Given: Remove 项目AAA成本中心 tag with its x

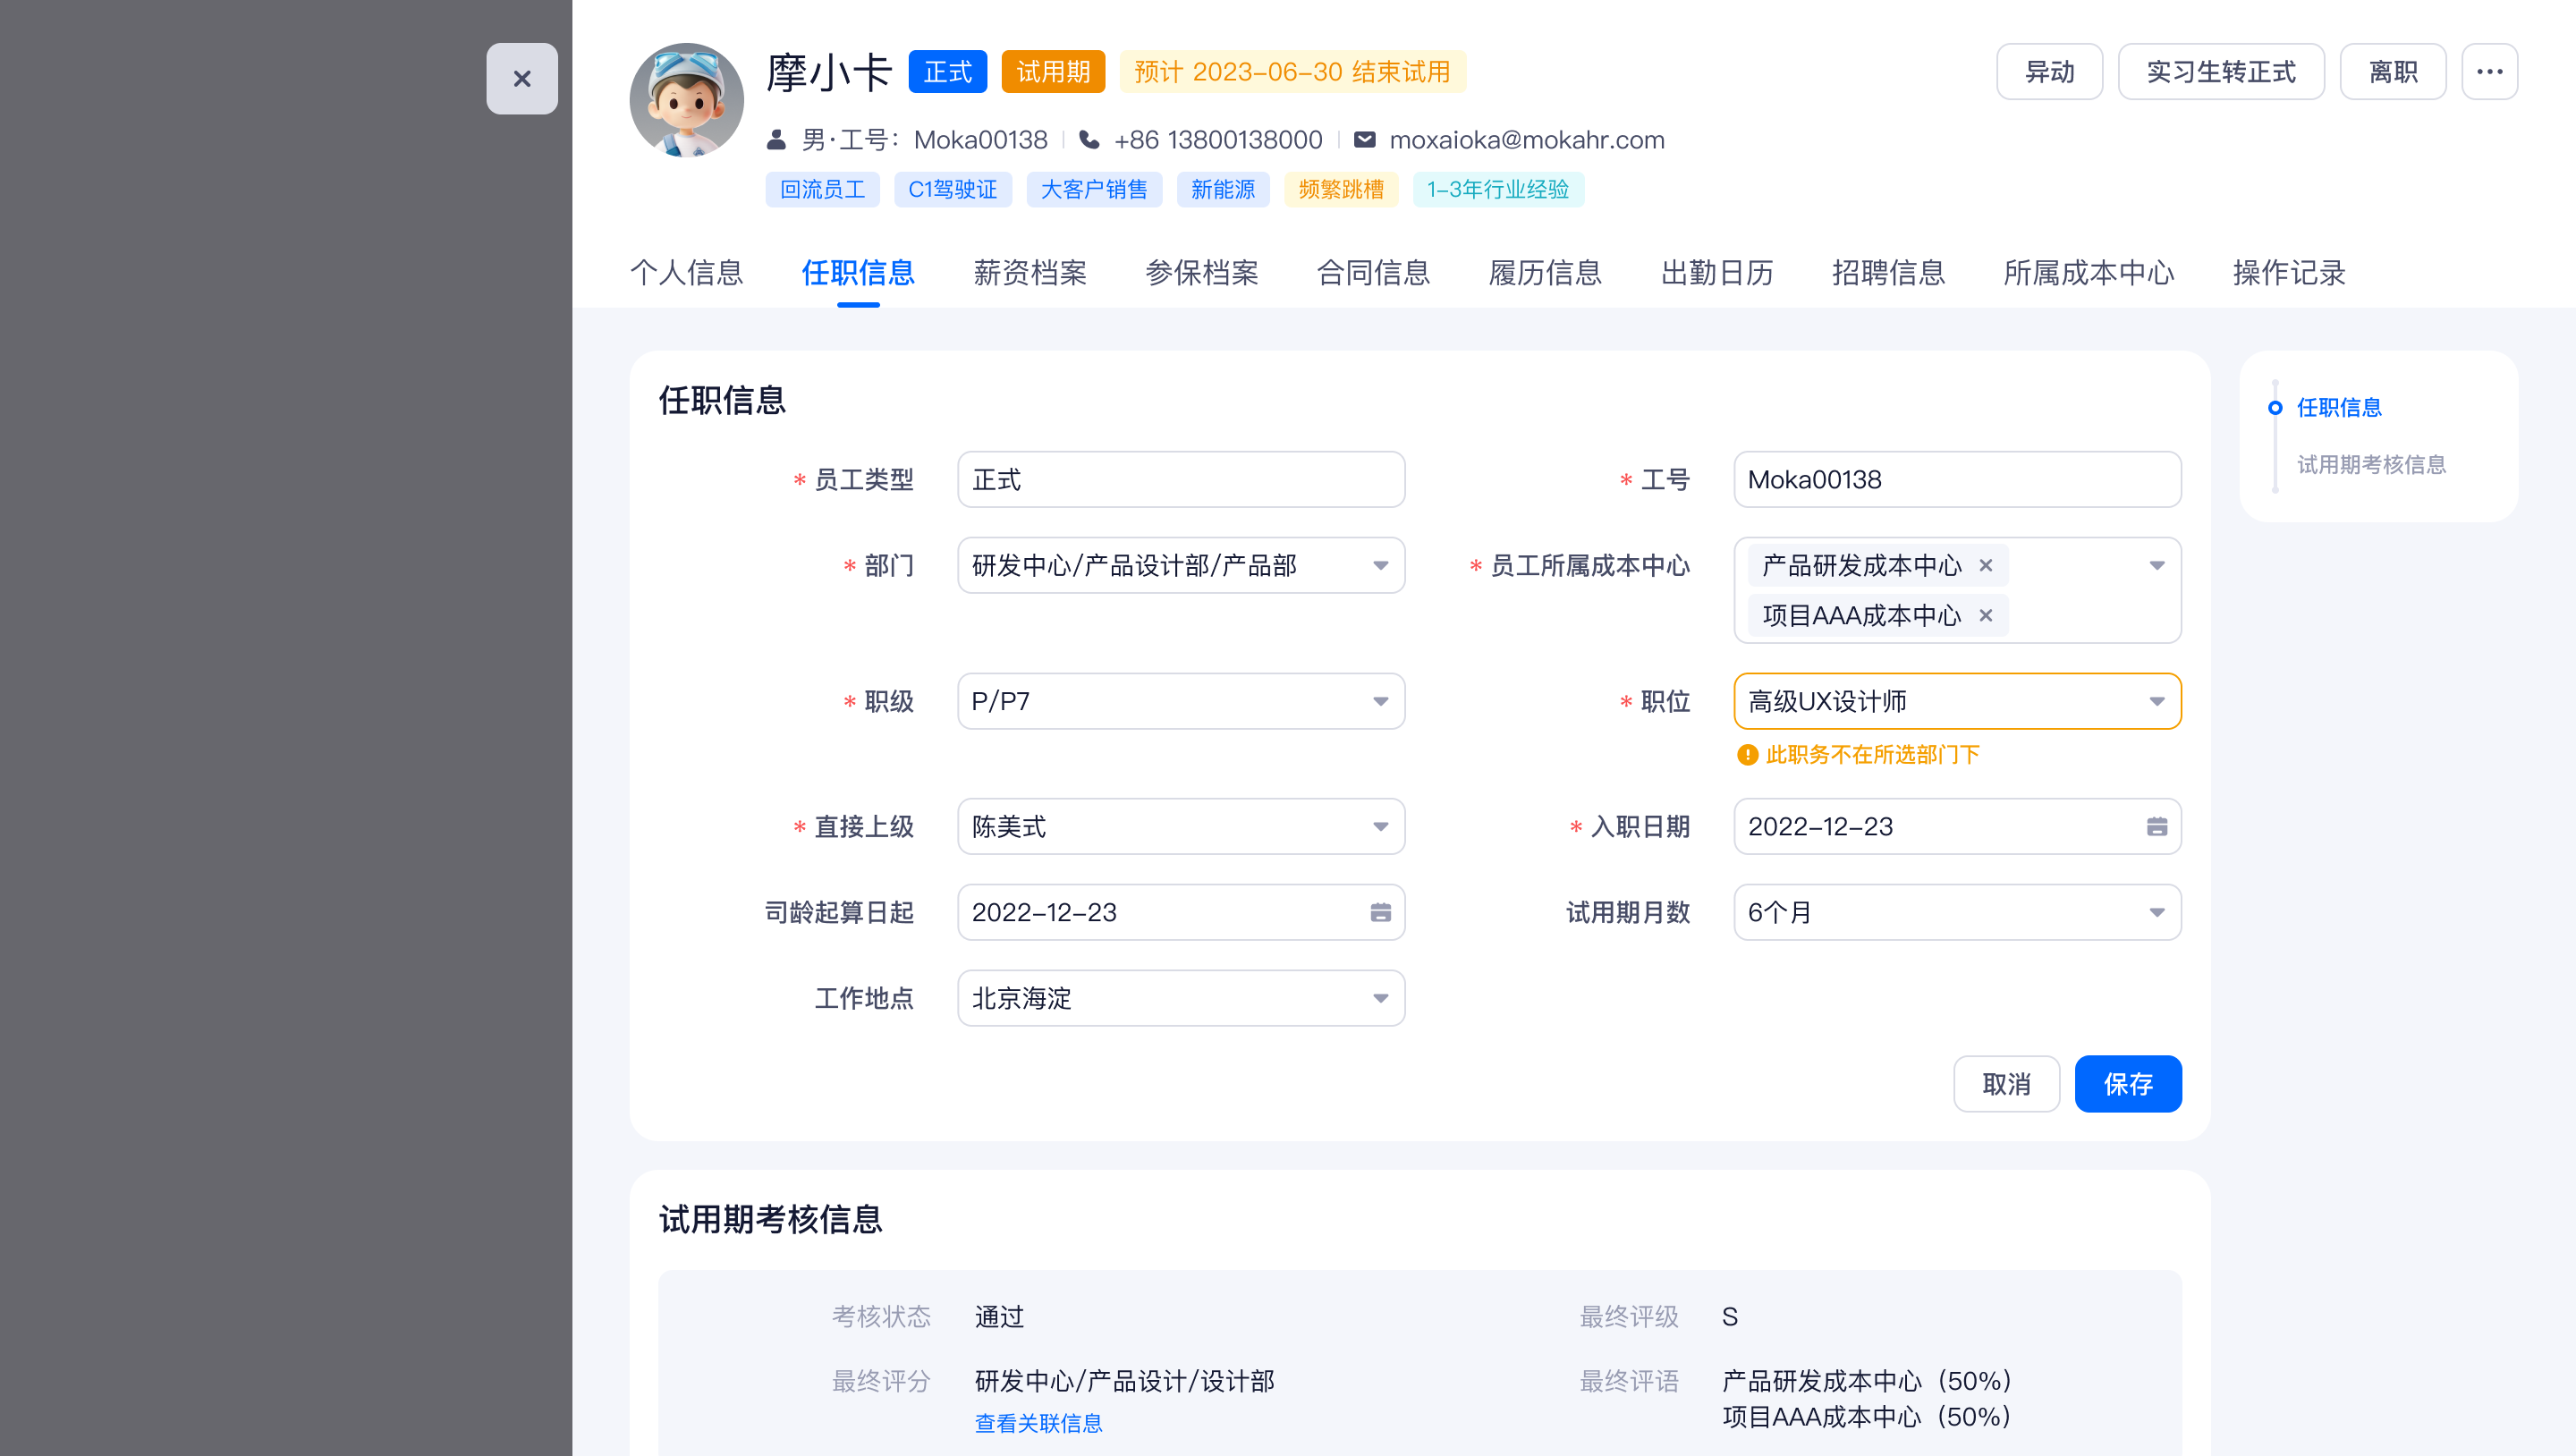Looking at the screenshot, I should point(1986,615).
